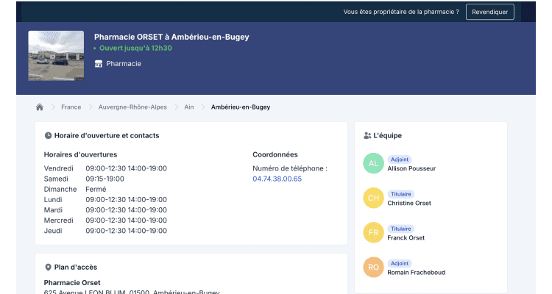The image size is (552, 294).
Task: Select the green AL avatar
Action: 373,163
